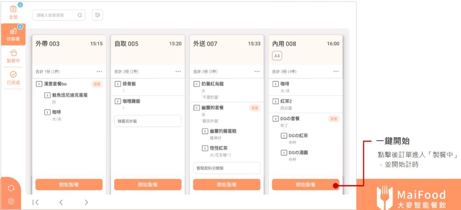Click the filter settings icon beside search

pyautogui.click(x=97, y=15)
